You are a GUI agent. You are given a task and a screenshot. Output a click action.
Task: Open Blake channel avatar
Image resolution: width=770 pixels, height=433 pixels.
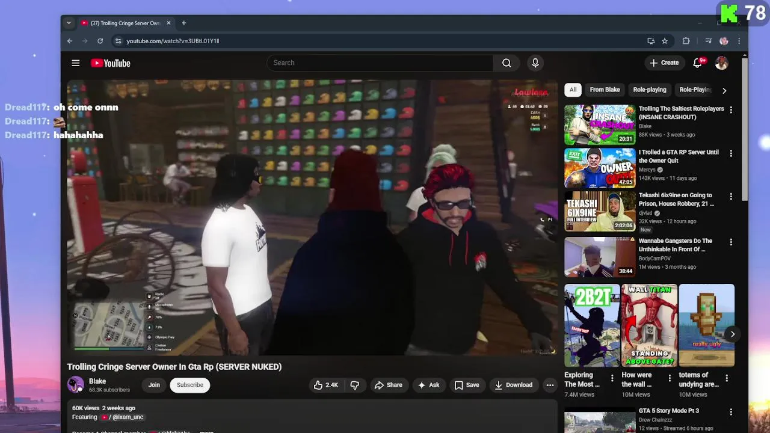(x=76, y=385)
